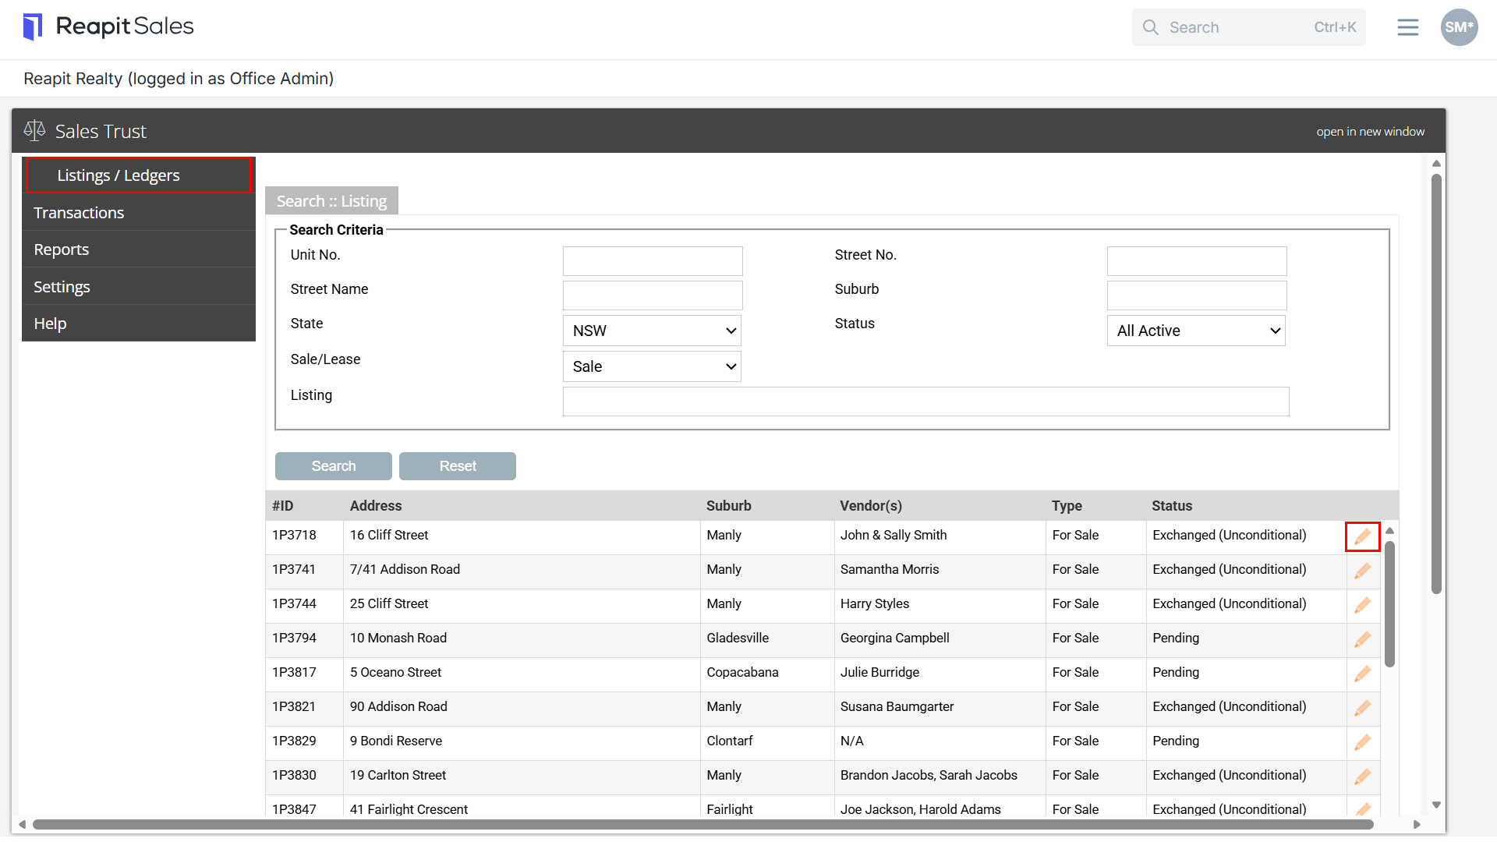Click the Reapit Sales logo icon
This screenshot has height=842, width=1497.
point(32,27)
